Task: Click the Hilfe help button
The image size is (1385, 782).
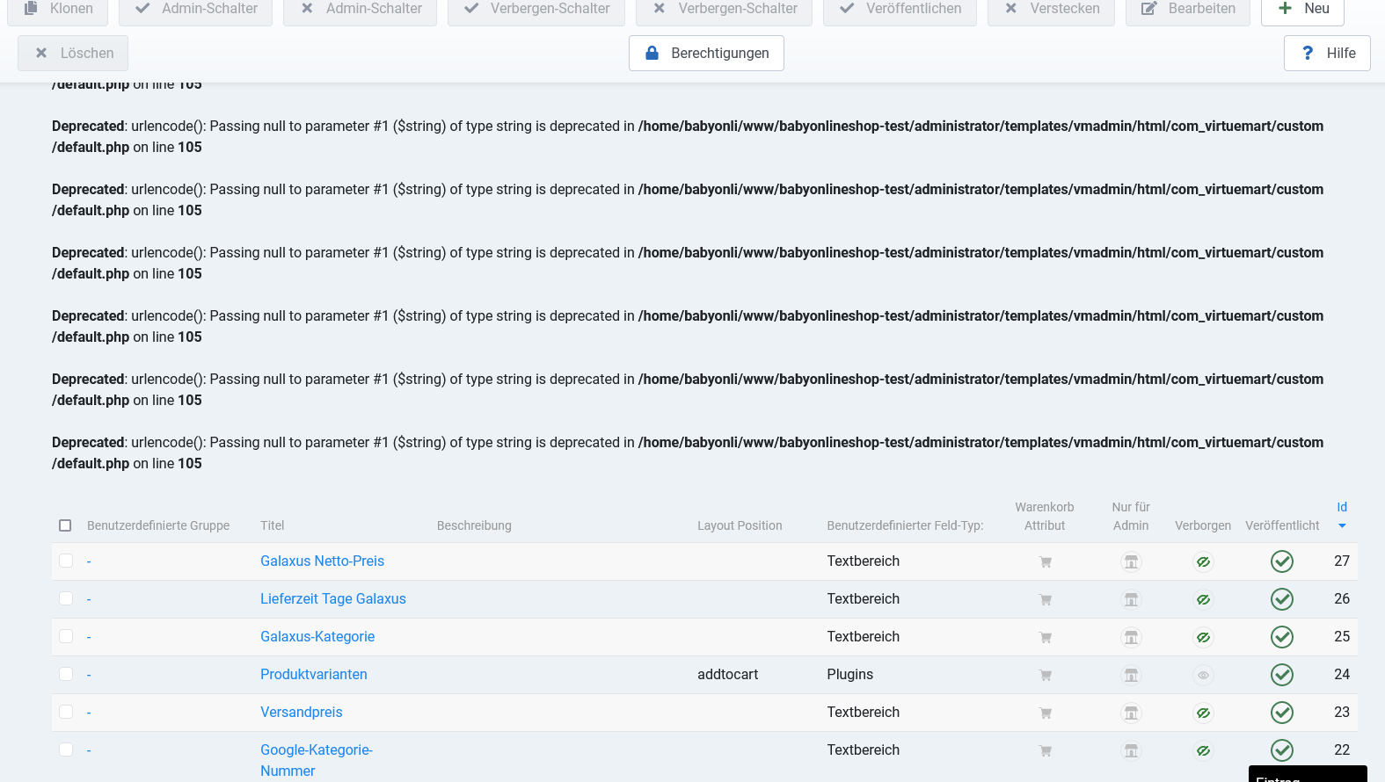Action: pyautogui.click(x=1326, y=54)
